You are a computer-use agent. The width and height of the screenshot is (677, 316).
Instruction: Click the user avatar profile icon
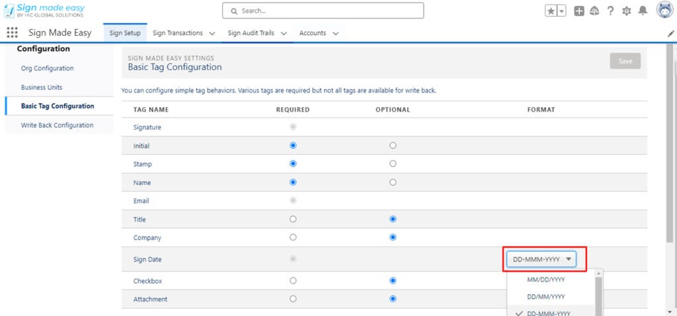point(664,10)
